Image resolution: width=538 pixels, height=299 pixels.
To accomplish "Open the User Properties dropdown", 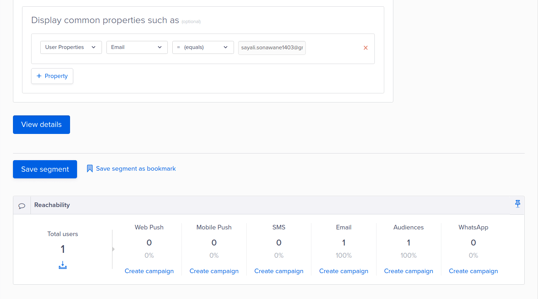I will (x=71, y=47).
